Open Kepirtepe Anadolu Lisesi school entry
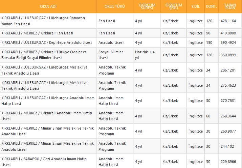This screenshot has width=242, height=168. coord(46,43)
